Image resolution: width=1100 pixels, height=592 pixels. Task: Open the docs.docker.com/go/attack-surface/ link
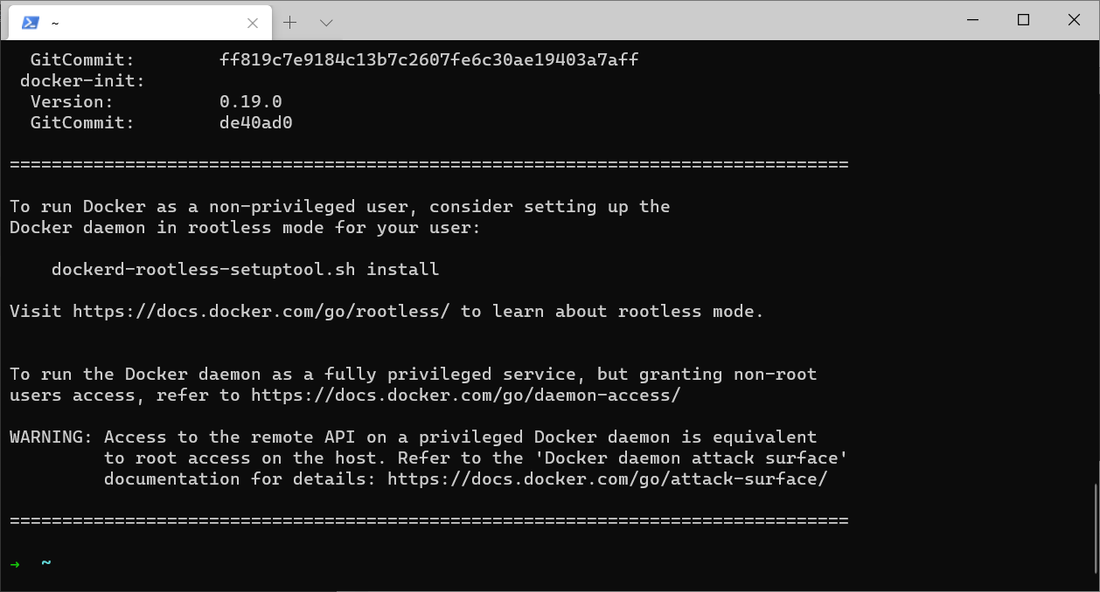coord(607,478)
